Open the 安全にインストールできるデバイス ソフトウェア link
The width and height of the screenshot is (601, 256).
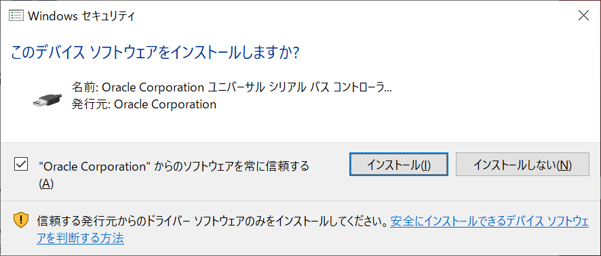[490, 221]
